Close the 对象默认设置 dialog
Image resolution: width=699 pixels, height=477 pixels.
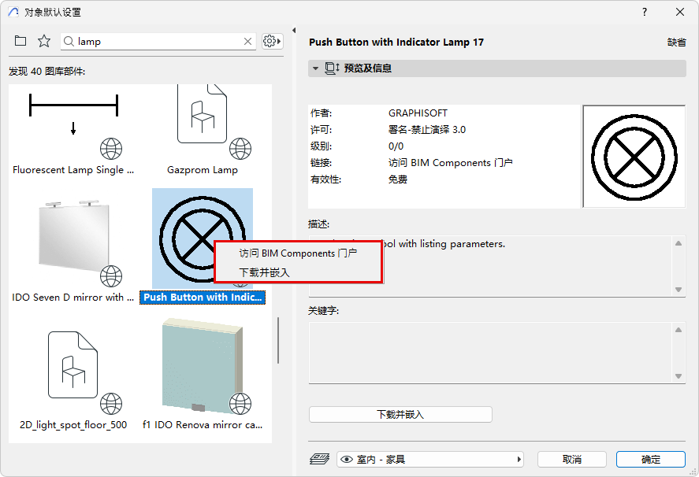tap(680, 12)
